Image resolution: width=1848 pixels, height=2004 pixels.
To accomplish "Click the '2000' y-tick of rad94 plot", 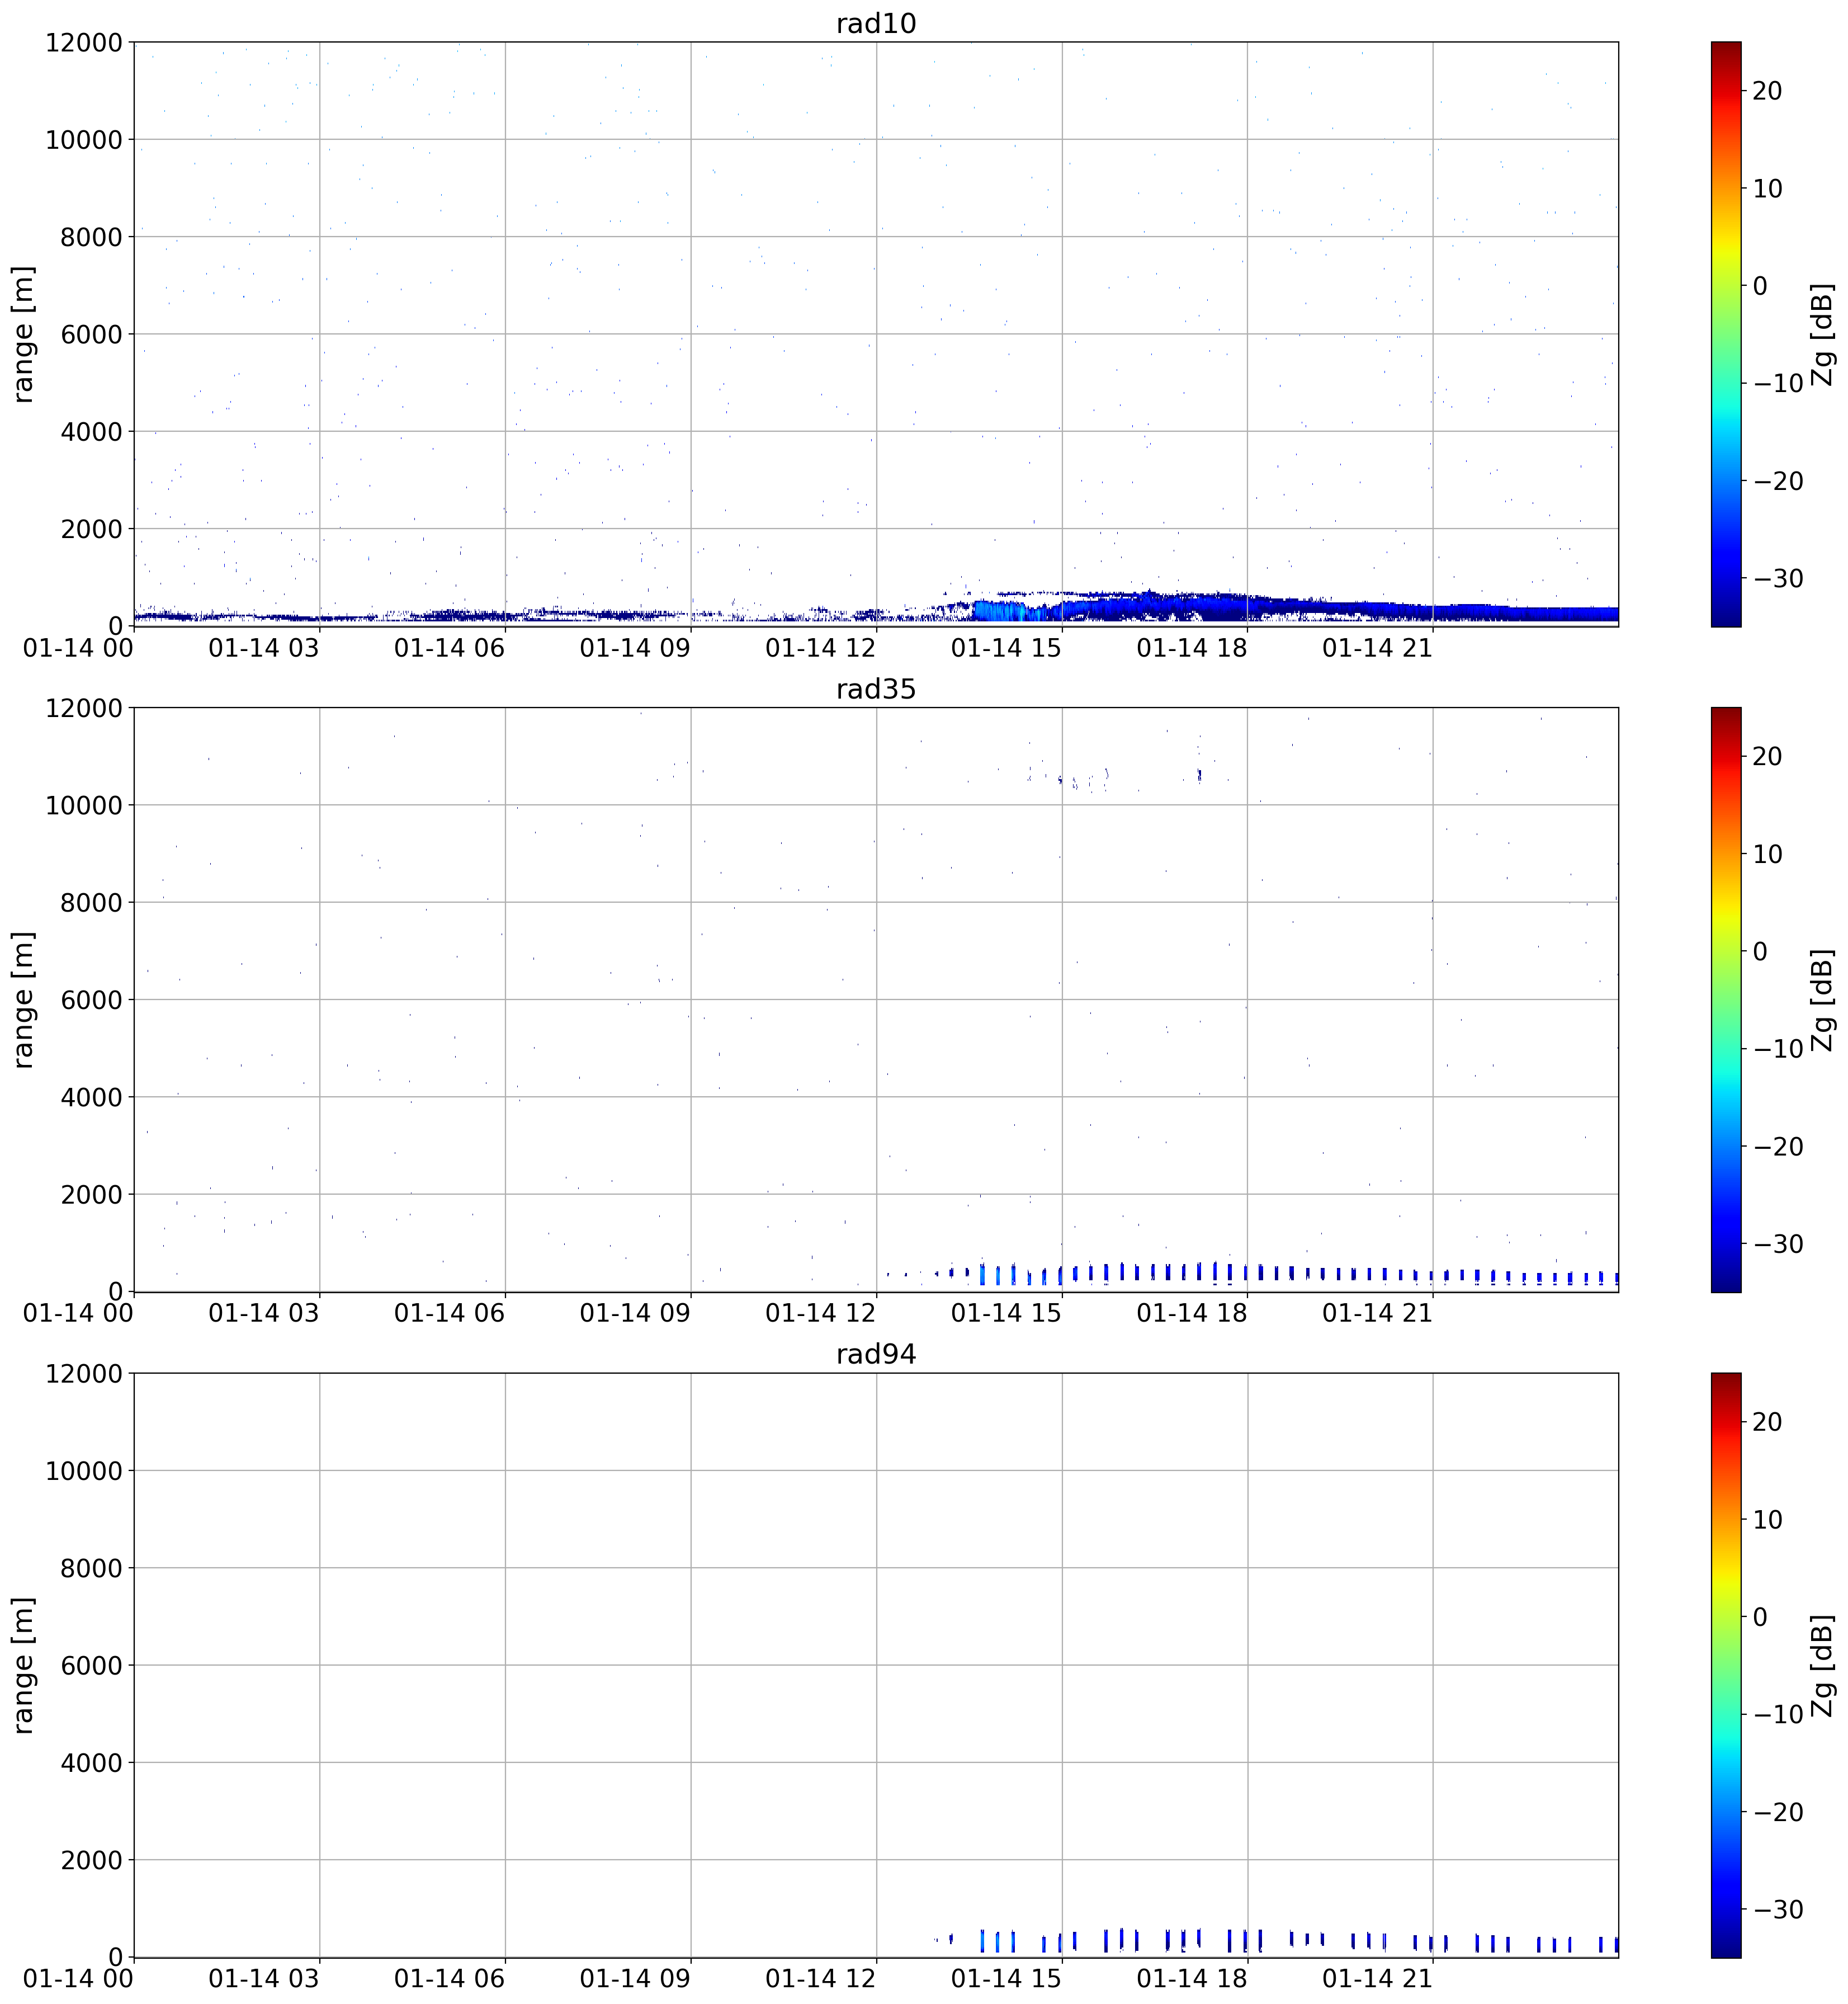I will (x=91, y=1860).
